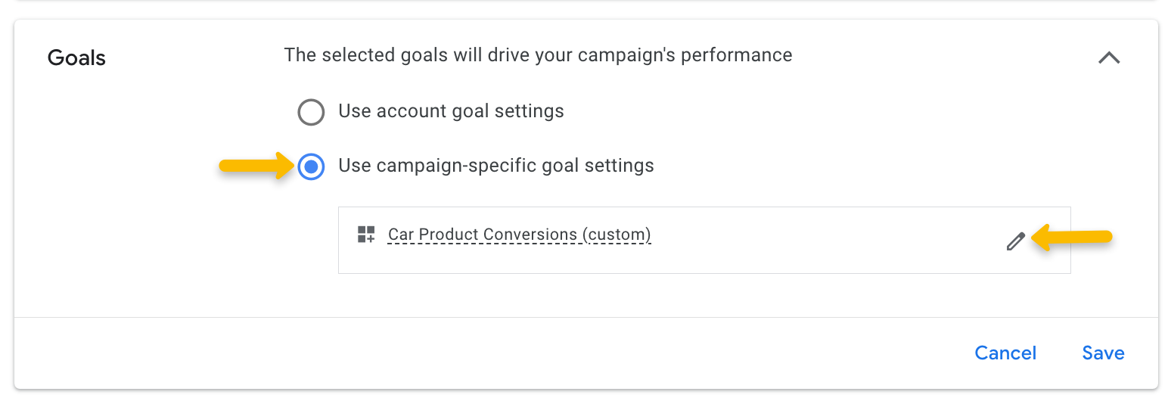Viewport: 1168px width, 404px height.
Task: Click the divider line above Cancel and Save
Action: point(586,317)
